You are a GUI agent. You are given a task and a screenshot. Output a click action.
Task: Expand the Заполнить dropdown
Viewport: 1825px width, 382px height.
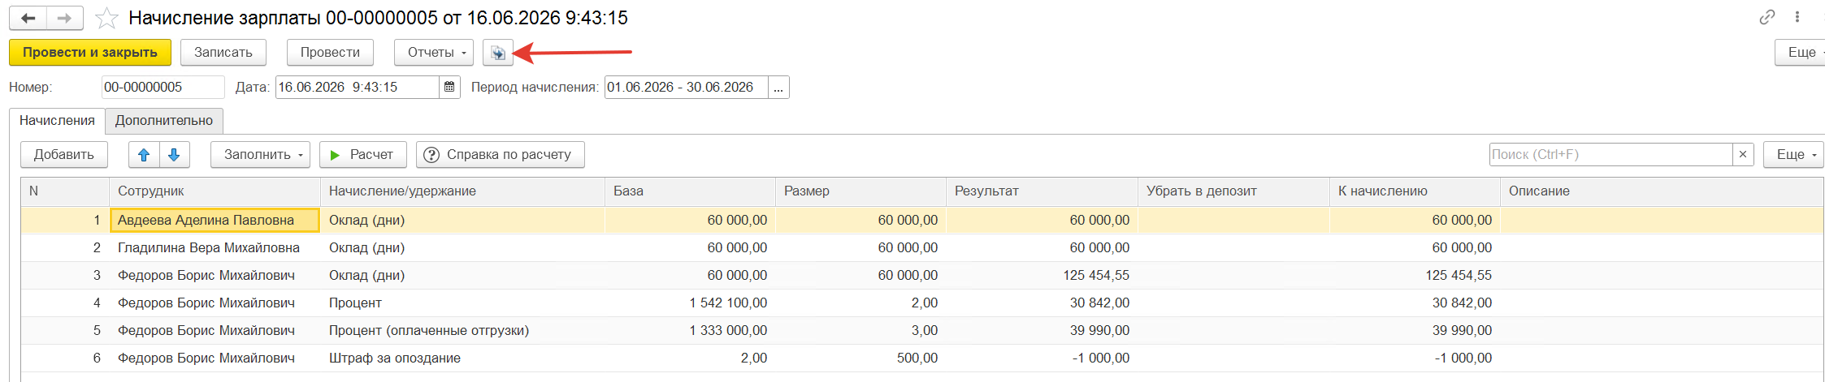(260, 155)
